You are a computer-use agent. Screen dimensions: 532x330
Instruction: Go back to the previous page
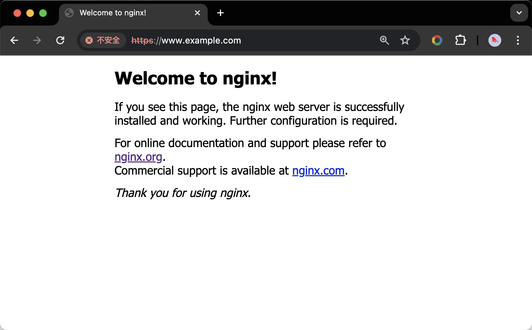tap(14, 40)
